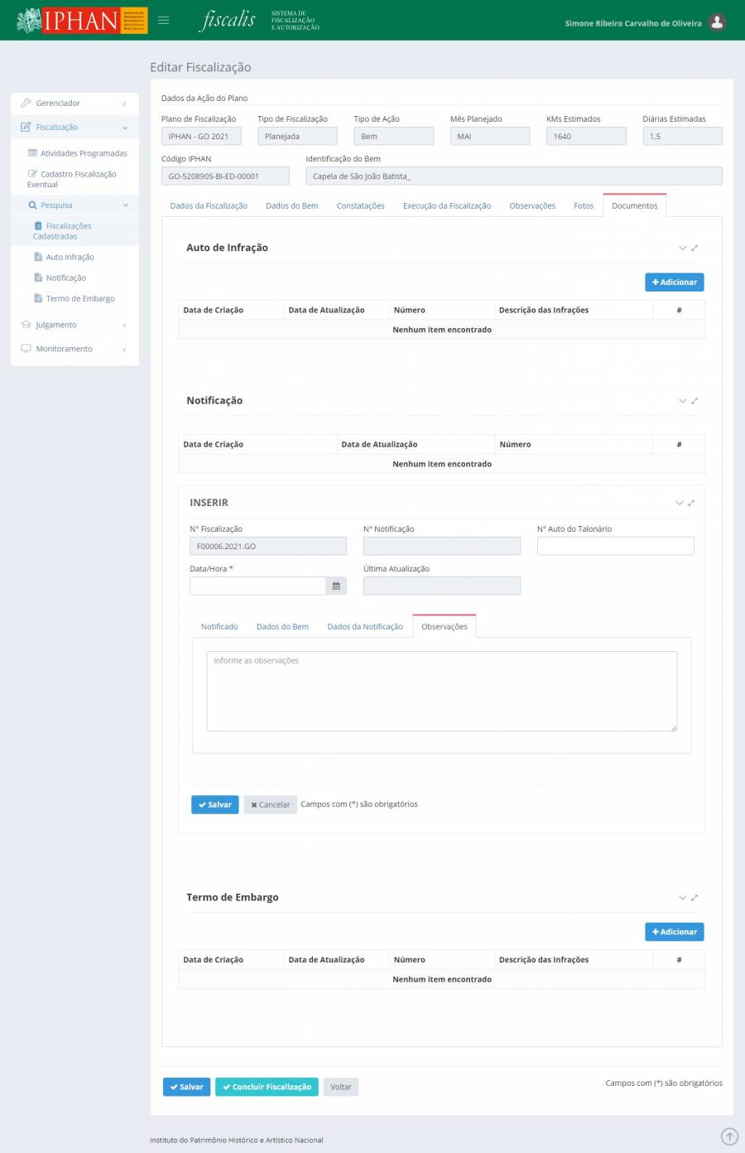The width and height of the screenshot is (745, 1153).
Task: Expand the Gerenciador sidebar menu
Action: tap(74, 104)
